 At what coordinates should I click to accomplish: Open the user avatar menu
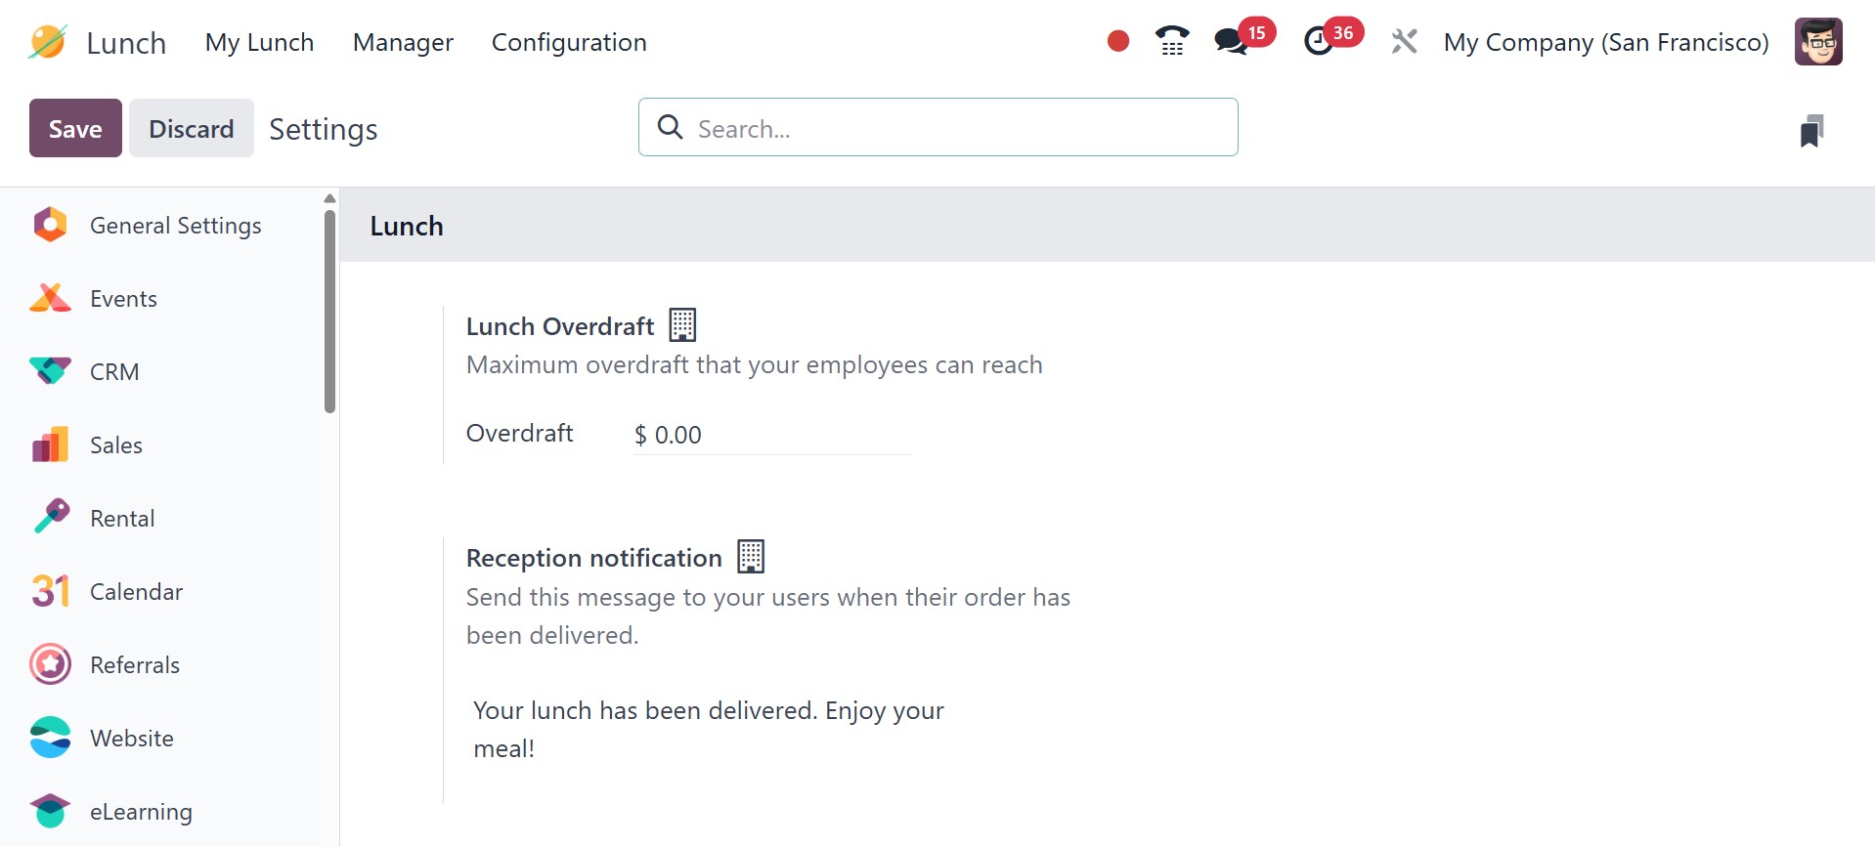[1818, 42]
